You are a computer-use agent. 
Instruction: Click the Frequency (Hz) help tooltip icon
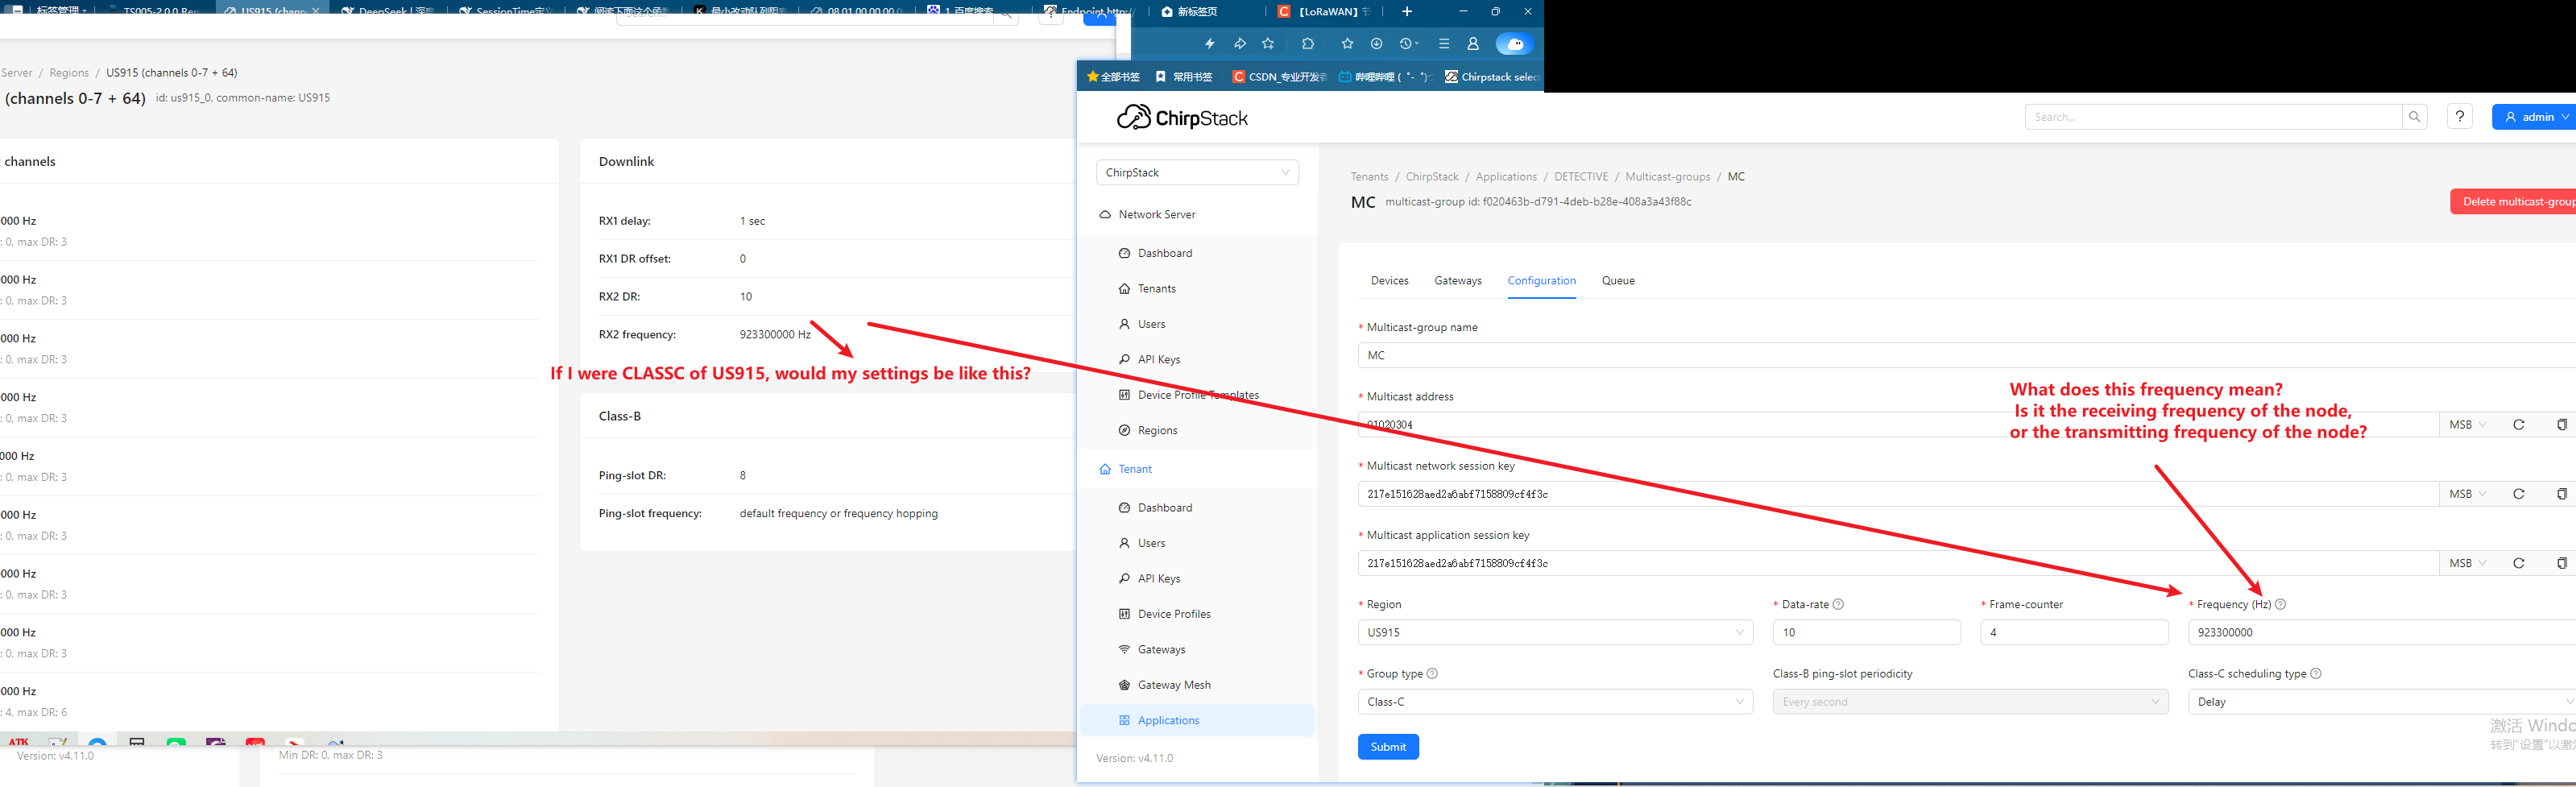pyautogui.click(x=2280, y=604)
